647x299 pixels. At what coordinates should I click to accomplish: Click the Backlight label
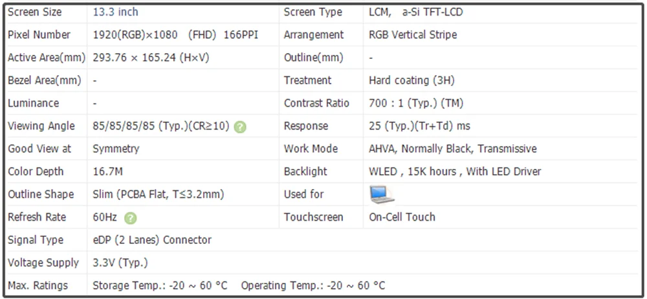pos(305,172)
